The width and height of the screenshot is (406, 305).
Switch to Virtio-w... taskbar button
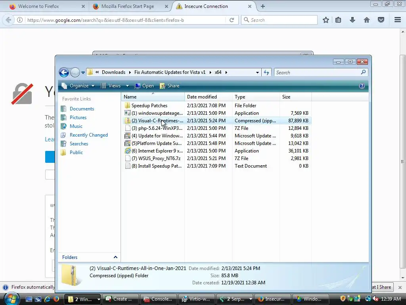click(197, 299)
